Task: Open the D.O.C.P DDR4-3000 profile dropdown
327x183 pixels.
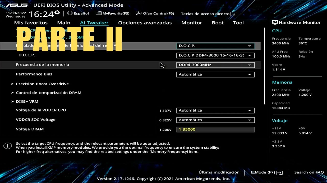Action: (x=215, y=55)
